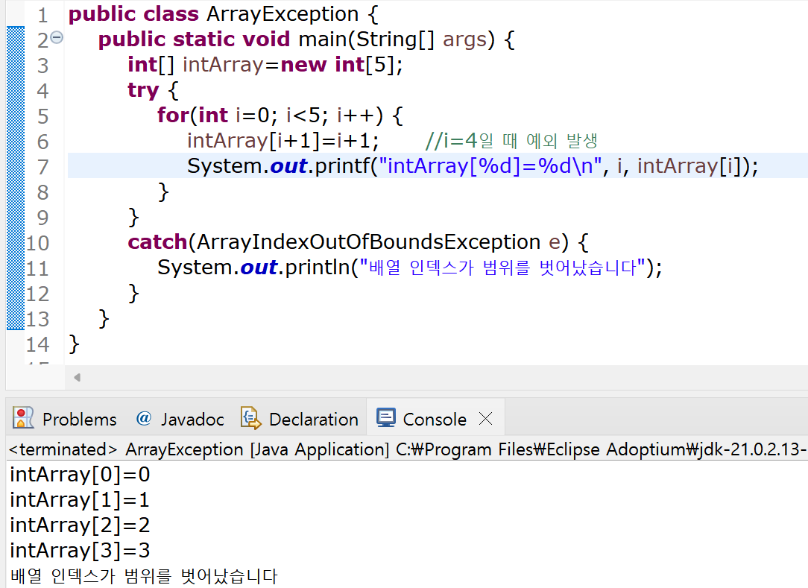Image resolution: width=808 pixels, height=588 pixels.
Task: Switch to the Problems tab
Action: click(65, 418)
